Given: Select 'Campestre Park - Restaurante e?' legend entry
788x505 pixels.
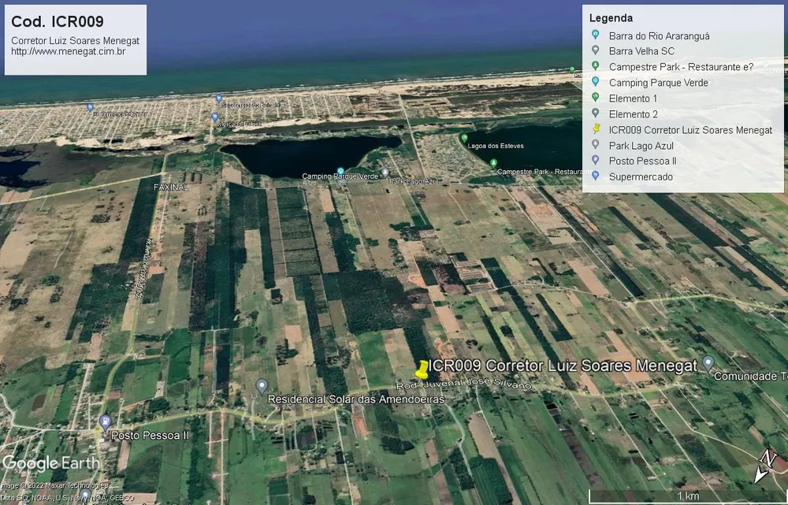Looking at the screenshot, I should (x=682, y=67).
